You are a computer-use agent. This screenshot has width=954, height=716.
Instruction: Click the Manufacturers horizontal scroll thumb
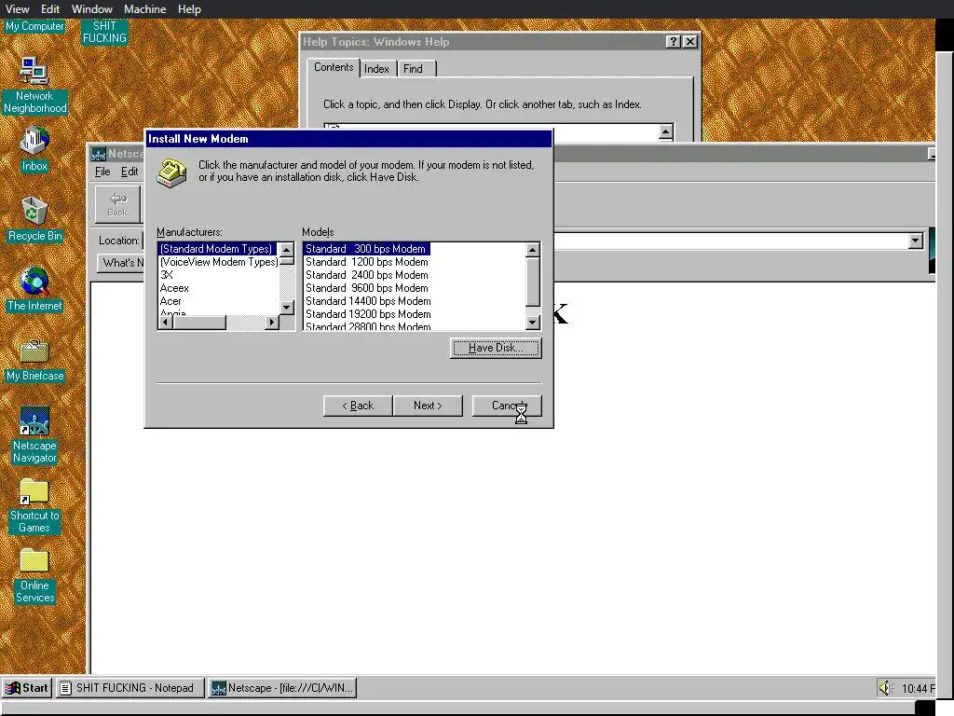click(199, 323)
